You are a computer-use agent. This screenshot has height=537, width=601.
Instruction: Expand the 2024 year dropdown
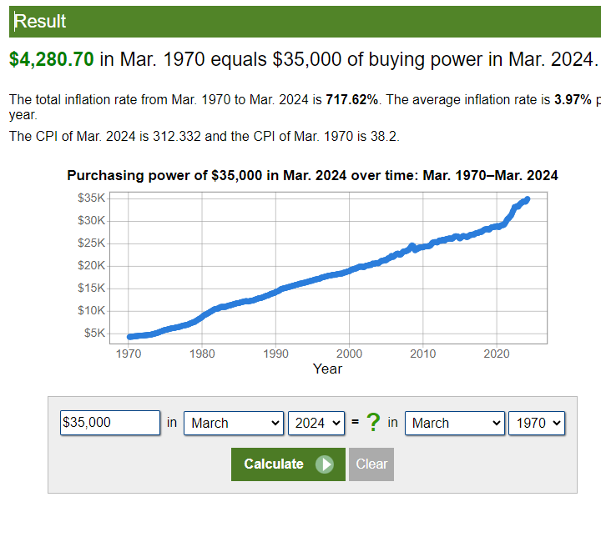pos(316,423)
